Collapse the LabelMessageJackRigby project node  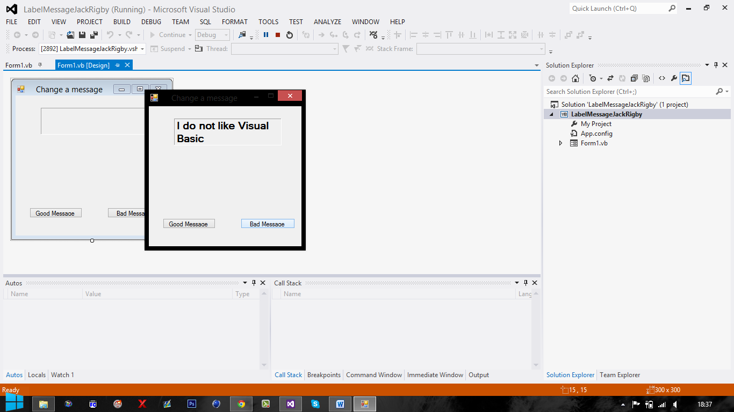[x=551, y=114]
